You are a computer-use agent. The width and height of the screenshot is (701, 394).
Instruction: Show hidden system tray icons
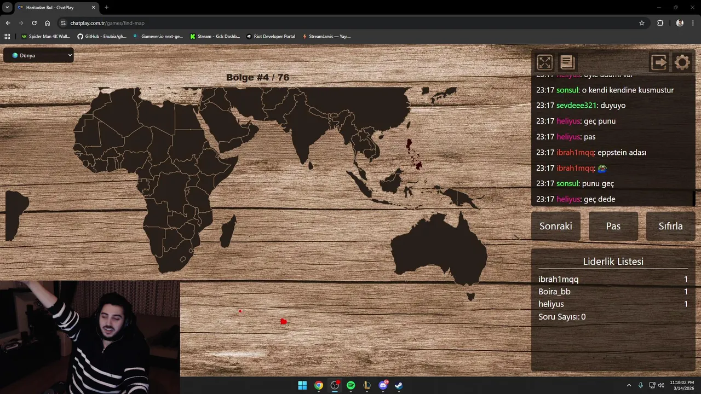pyautogui.click(x=629, y=385)
